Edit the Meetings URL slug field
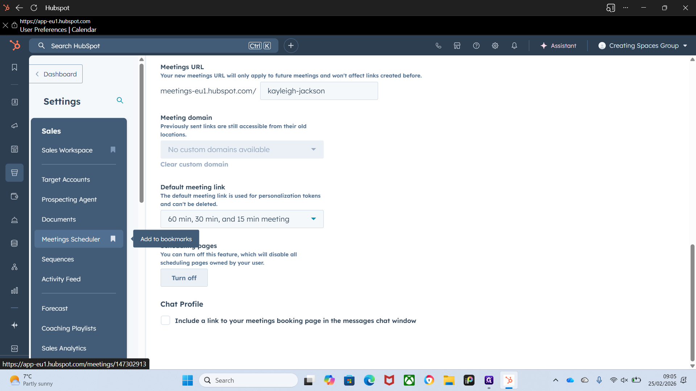The image size is (696, 391). [319, 91]
